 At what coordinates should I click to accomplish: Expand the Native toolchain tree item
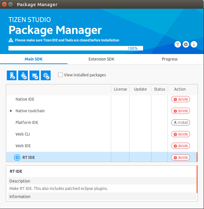tap(11, 111)
